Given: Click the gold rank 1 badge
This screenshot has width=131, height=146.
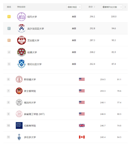Looking at the screenshot, I should point(9,17).
